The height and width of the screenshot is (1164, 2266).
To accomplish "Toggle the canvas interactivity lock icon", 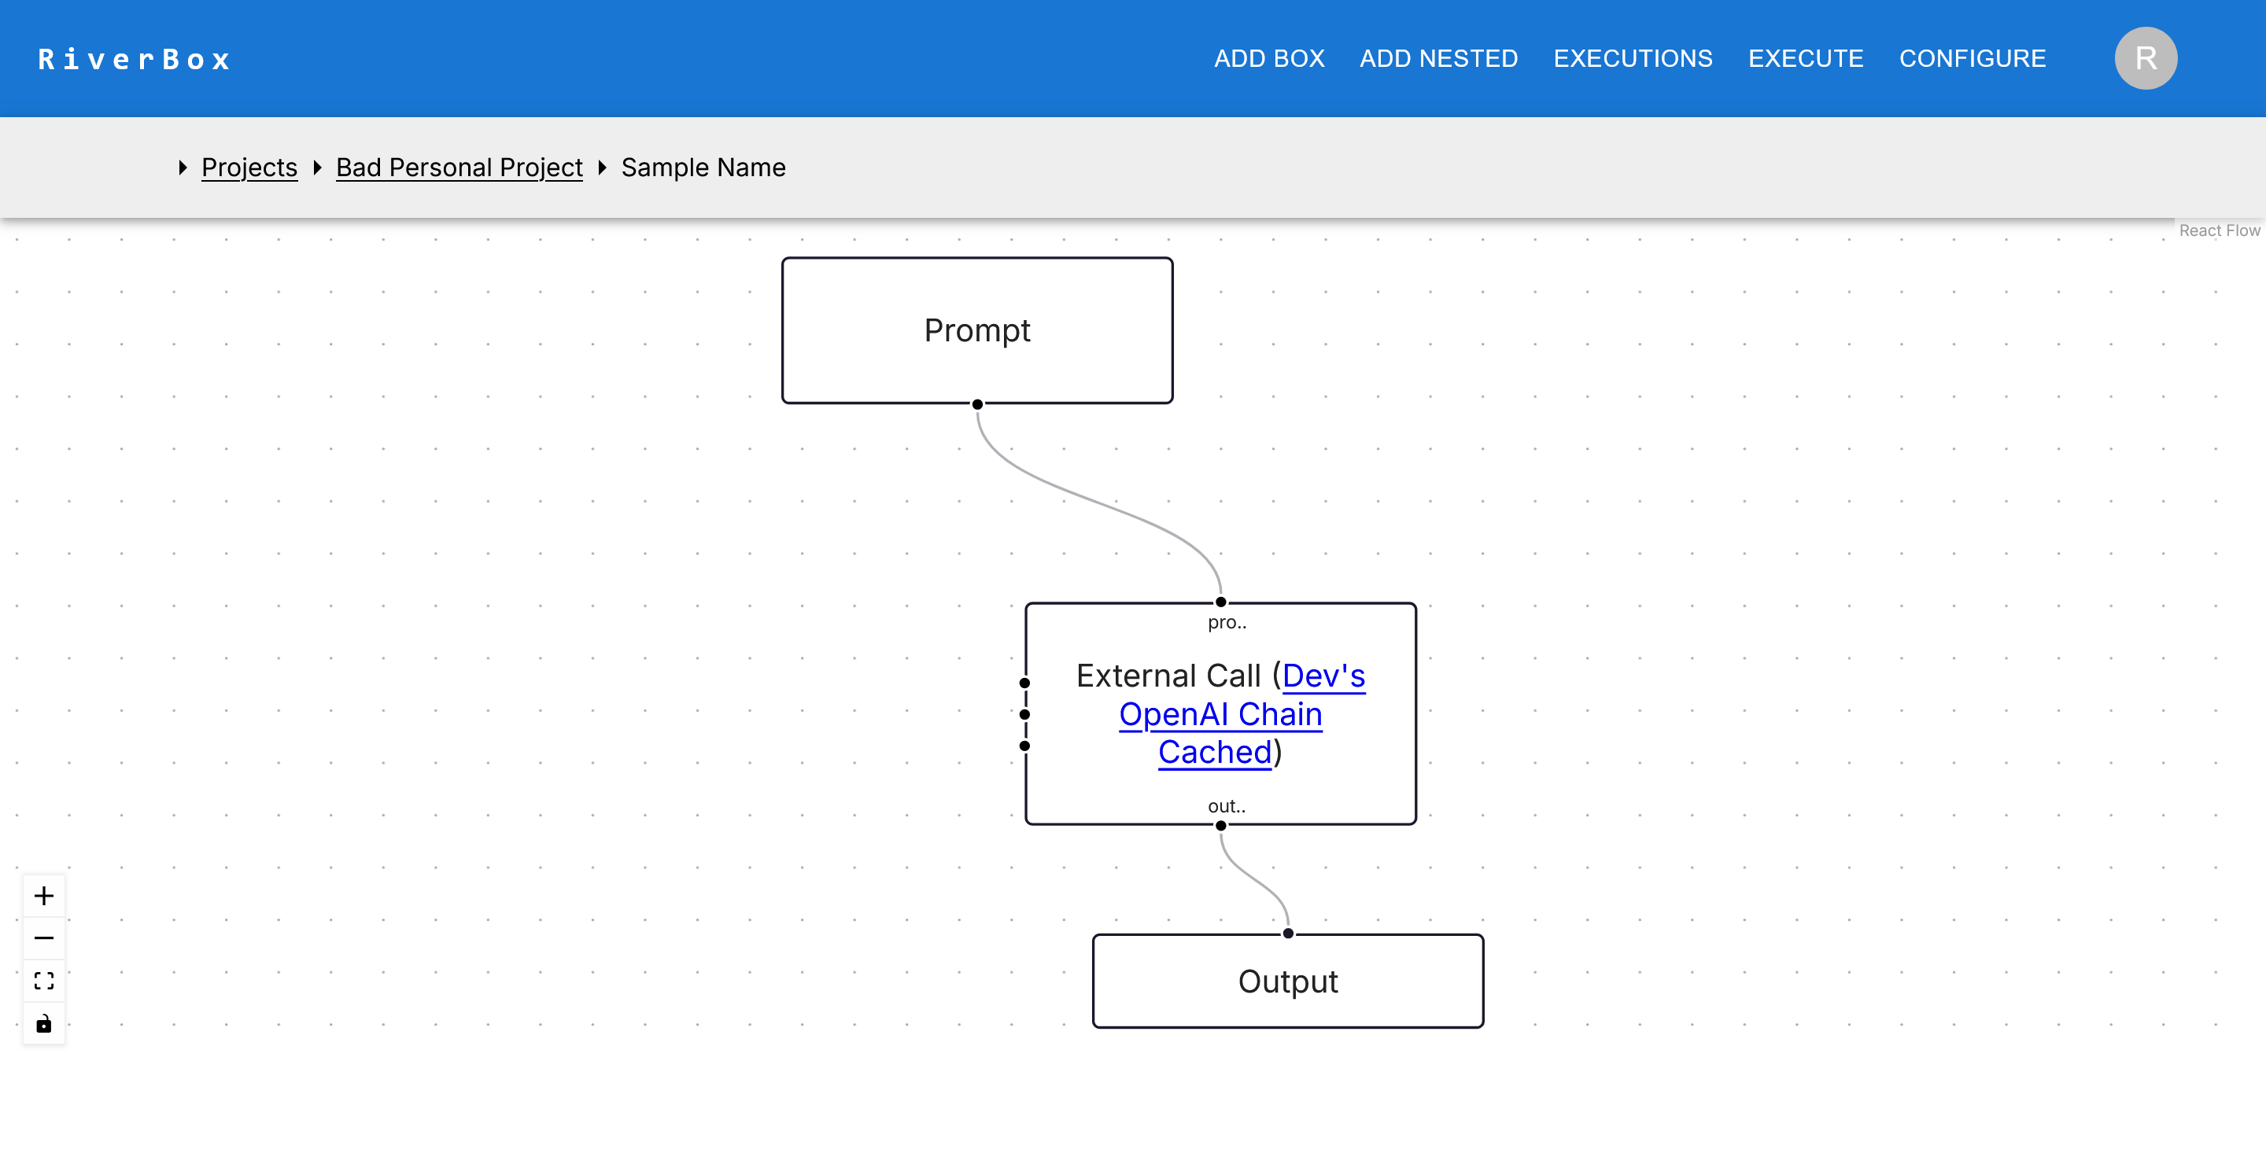I will pos(44,1023).
